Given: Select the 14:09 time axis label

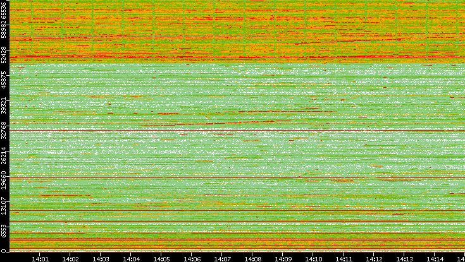Looking at the screenshot, I should click(x=283, y=259).
